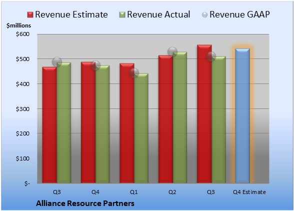Image resolution: width=294 pixels, height=211 pixels.
Task: Click the '$millions' axis unit label
Action: click(18, 25)
